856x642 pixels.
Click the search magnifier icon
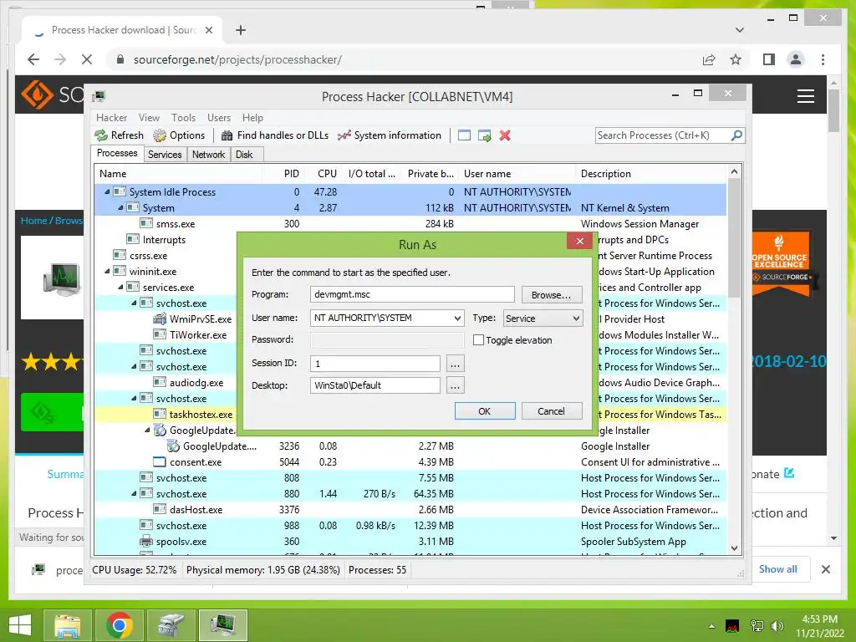(736, 135)
